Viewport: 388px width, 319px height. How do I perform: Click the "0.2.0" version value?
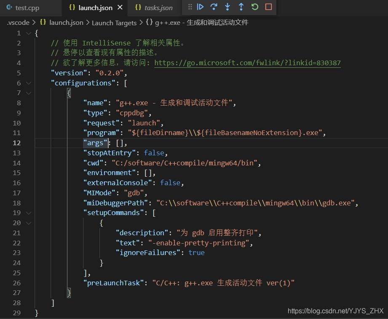pyautogui.click(x=110, y=73)
